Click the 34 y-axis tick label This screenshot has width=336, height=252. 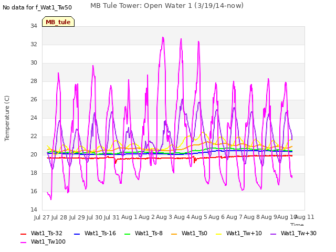coord(34,26)
